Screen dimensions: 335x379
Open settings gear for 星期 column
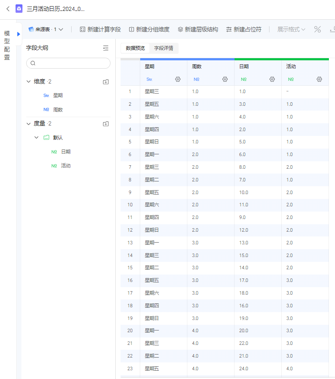tap(178, 79)
